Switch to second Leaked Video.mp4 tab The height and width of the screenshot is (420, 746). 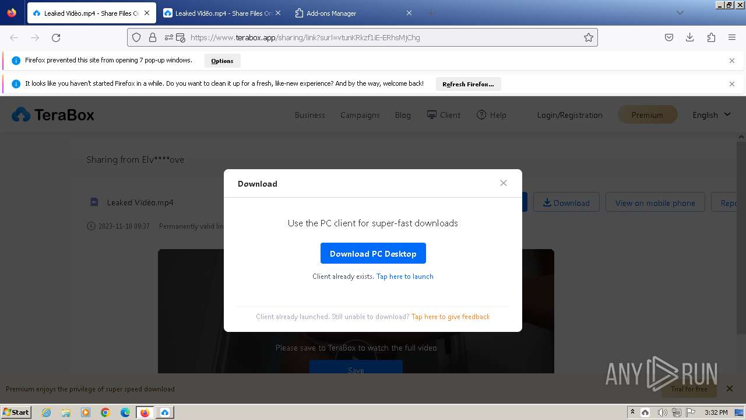221,13
